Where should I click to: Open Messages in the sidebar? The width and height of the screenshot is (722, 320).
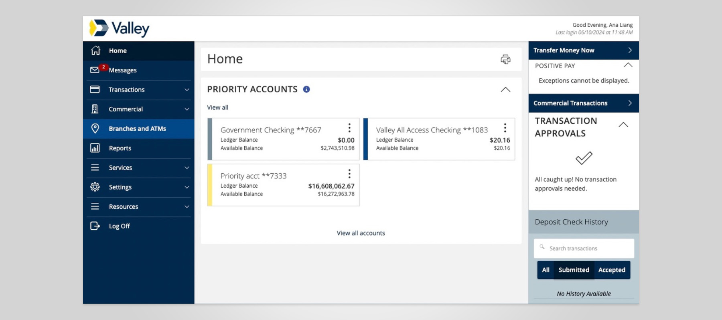[x=139, y=70]
